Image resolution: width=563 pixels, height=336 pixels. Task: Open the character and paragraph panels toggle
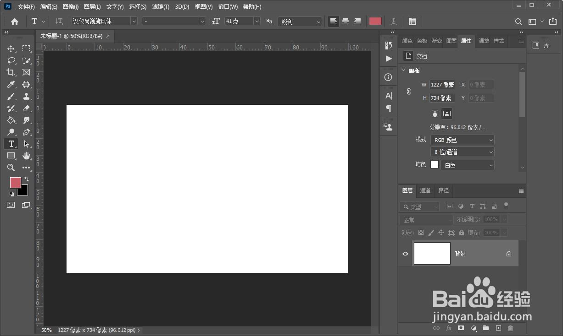412,22
